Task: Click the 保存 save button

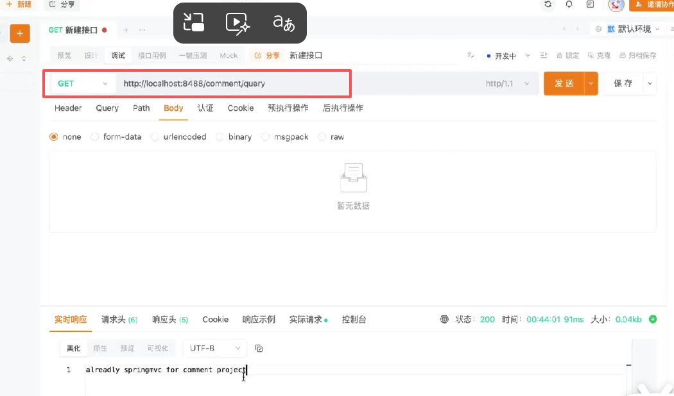Action: 623,84
